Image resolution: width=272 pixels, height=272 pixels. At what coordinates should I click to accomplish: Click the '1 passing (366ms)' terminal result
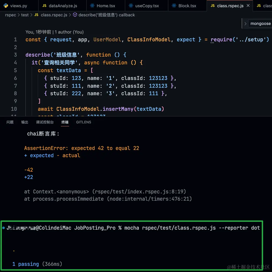click(37, 264)
